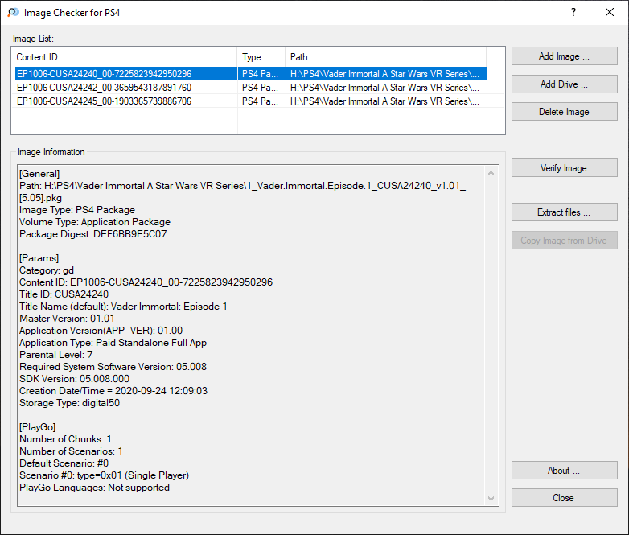Select row EP1006-CUSA24245_00-1903365739886706
Image resolution: width=629 pixels, height=535 pixels.
(251, 101)
